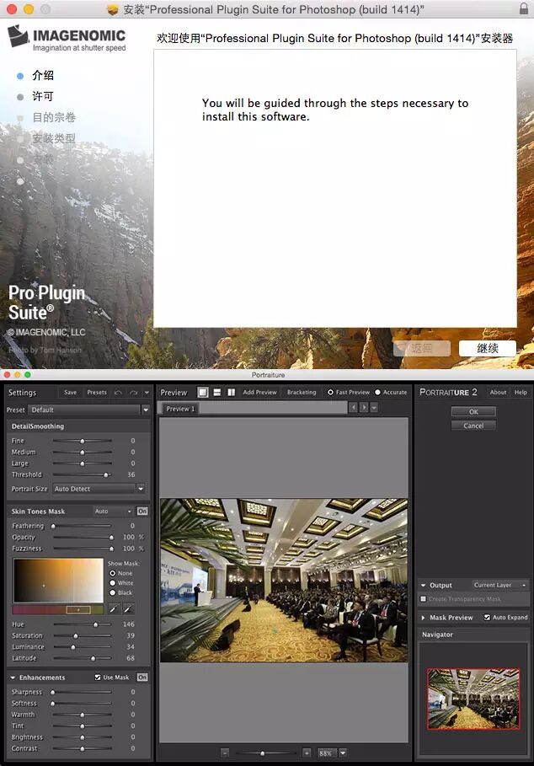Click Cancel in the Portraiture panel
The image size is (534, 766).
tap(473, 426)
